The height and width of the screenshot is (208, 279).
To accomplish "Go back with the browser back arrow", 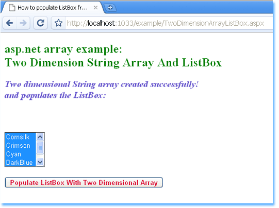I will [x=10, y=23].
